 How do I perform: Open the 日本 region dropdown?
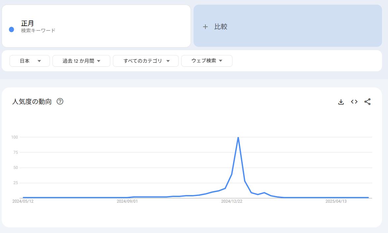[x=29, y=61]
